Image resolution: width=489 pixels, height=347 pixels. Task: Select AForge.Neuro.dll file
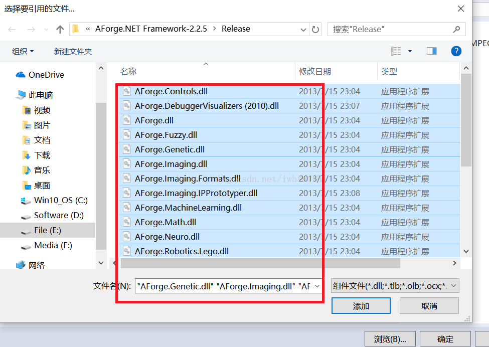point(289,237)
